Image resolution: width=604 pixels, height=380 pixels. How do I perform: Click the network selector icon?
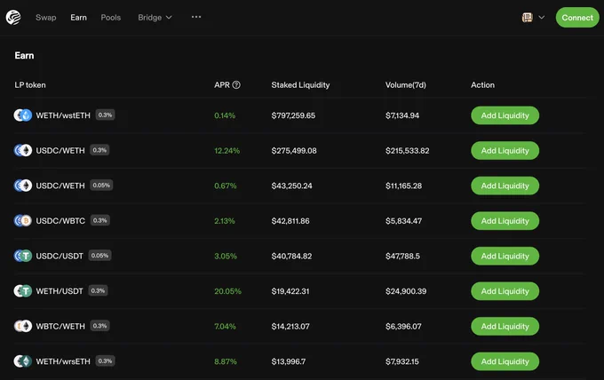pos(528,18)
